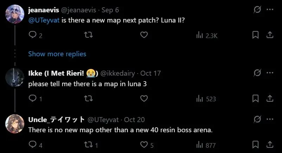Like Ikke's tweet about luna 3
Screen dimensions: 282x153
(144, 98)
